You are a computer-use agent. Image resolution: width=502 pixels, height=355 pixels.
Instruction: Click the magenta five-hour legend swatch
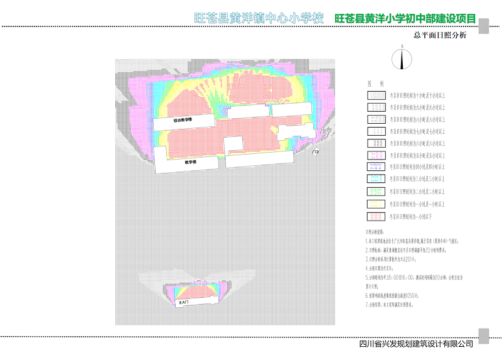[376, 155]
